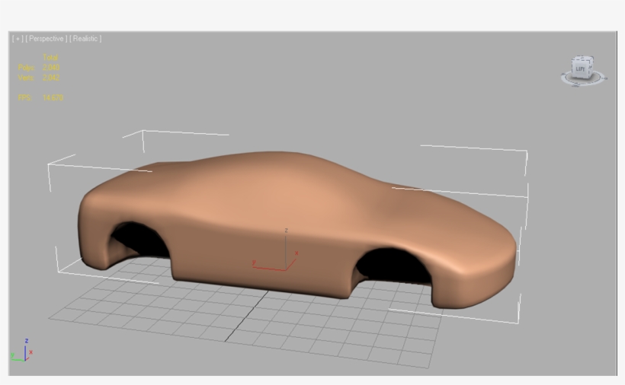Click the Verts count value 2,042
The width and height of the screenshot is (625, 385).
click(x=51, y=78)
